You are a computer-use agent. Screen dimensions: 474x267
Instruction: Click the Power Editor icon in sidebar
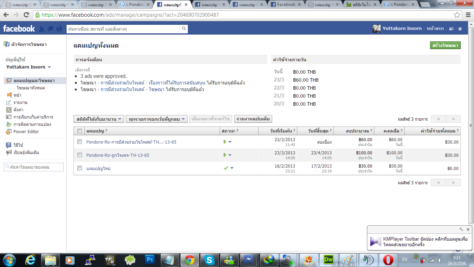click(x=9, y=132)
